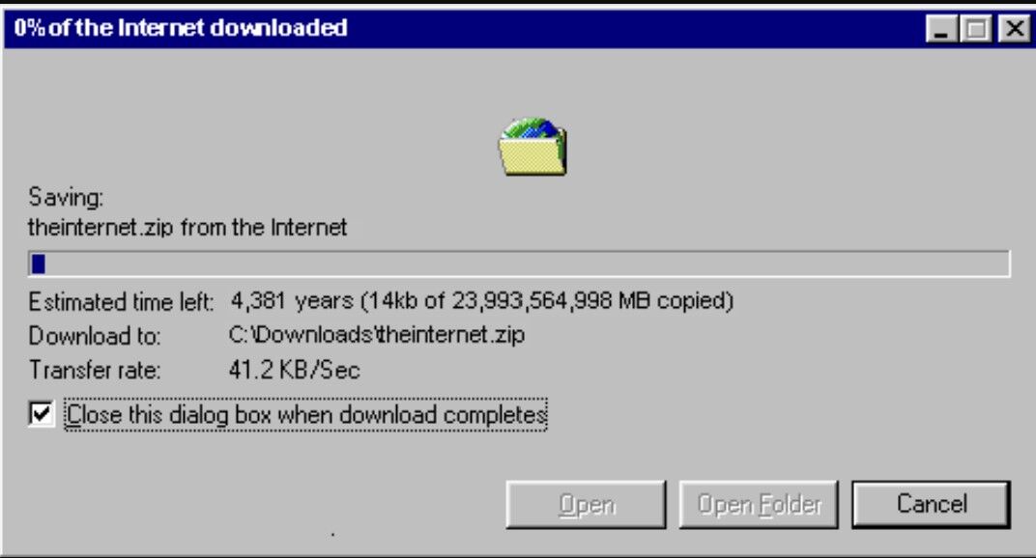This screenshot has height=558, width=1036.
Task: Click the 'Transfer rate:' label
Action: [95, 370]
